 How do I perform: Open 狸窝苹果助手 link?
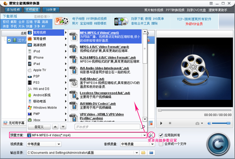click(218, 10)
